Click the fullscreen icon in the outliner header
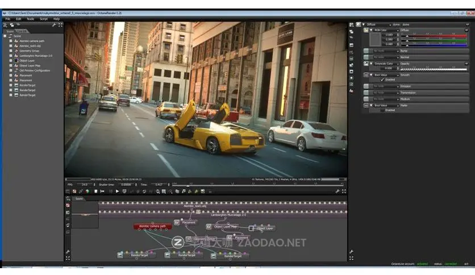475x275 pixels. point(60,25)
